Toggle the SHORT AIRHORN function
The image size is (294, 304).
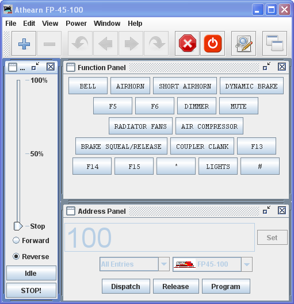(x=185, y=86)
